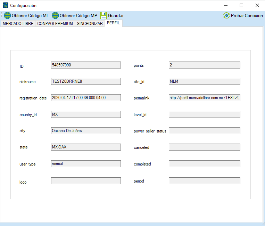This screenshot has height=226, width=265.
Task: Save settings with the Guardar label
Action: [116, 16]
